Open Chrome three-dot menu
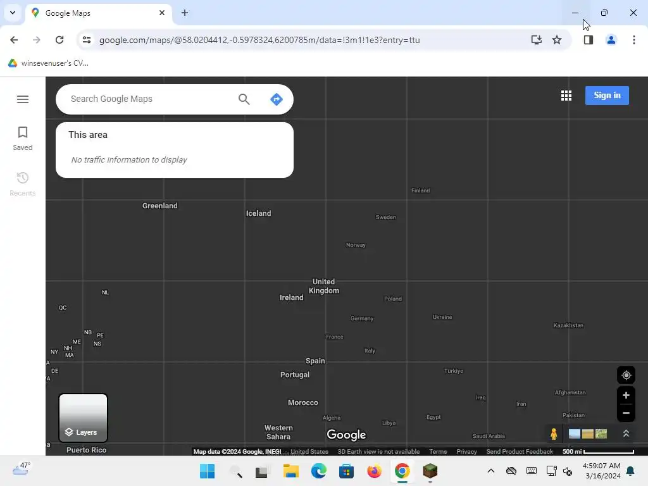The image size is (648, 486). pyautogui.click(x=633, y=40)
